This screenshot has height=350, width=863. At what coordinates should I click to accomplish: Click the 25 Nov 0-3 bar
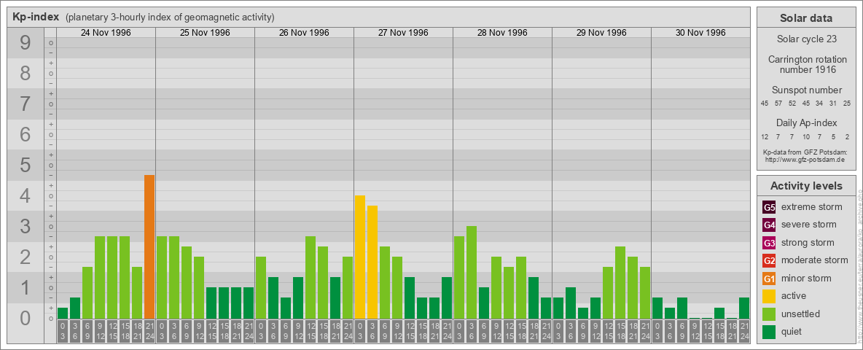coord(162,277)
